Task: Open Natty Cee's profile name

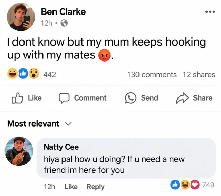Action: point(61,147)
